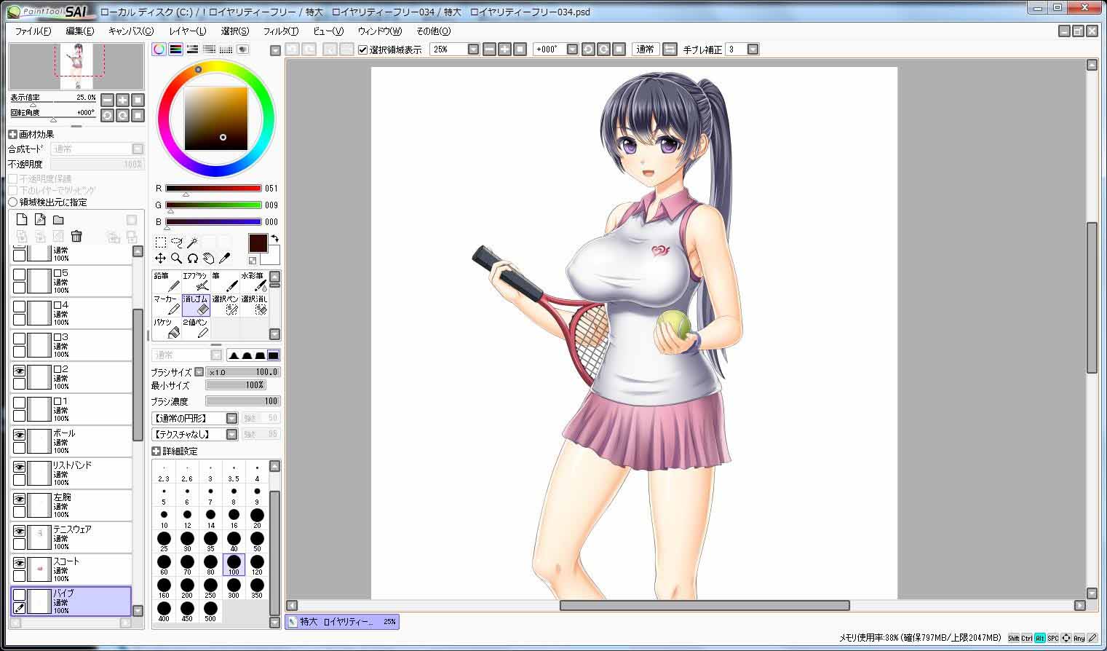Uncheck the 選択領域表示 checkbox
The height and width of the screenshot is (651, 1107).
[x=362, y=50]
